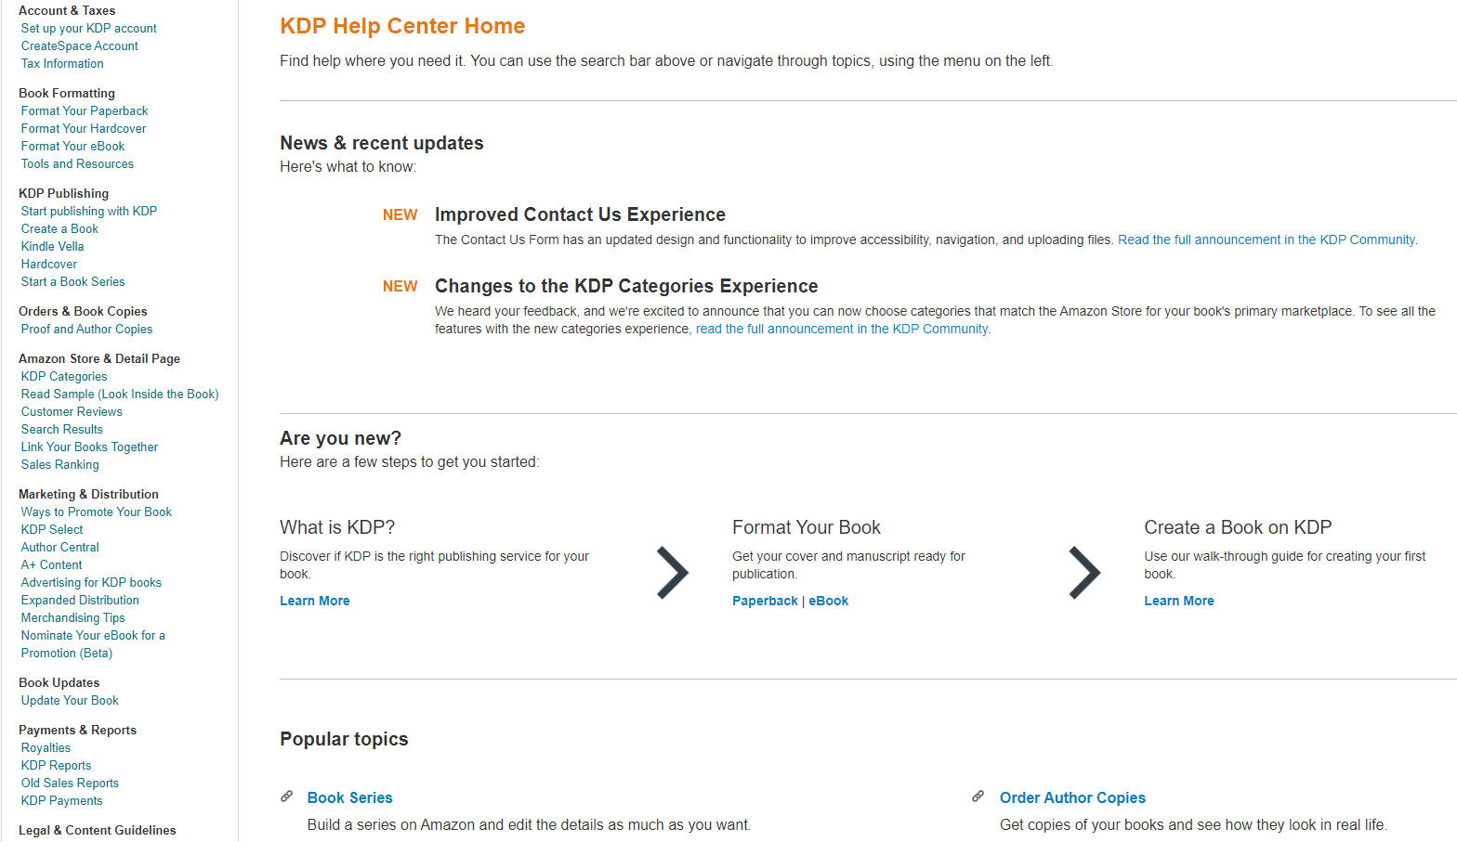Open the KDP Categories help article
The height and width of the screenshot is (842, 1457).
[x=63, y=376]
